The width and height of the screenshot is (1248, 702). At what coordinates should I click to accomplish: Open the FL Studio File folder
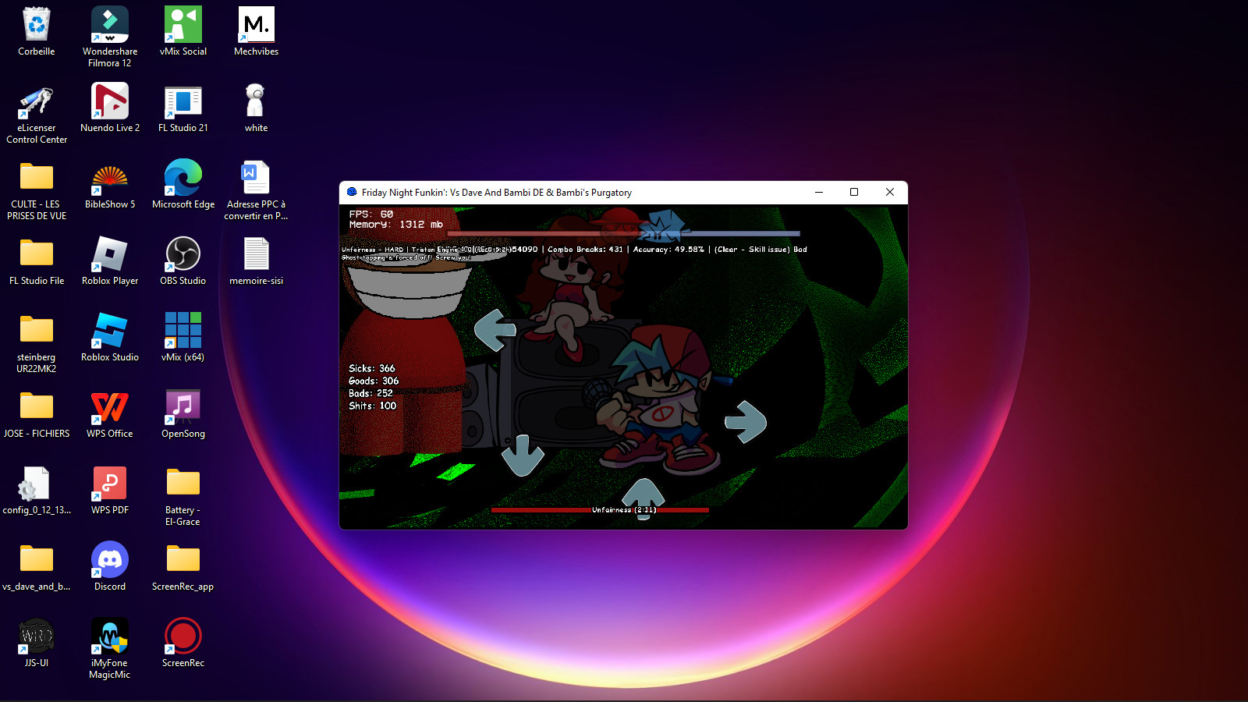37,262
